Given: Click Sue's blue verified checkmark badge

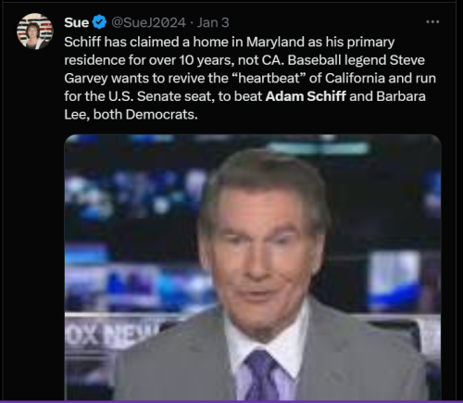Looking at the screenshot, I should (99, 22).
